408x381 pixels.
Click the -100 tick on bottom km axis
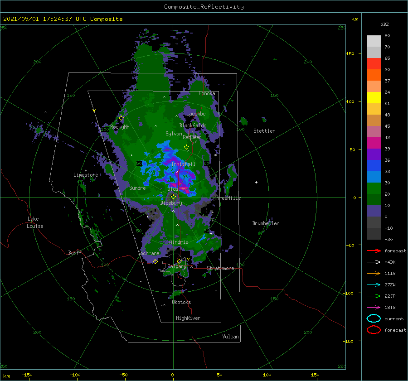click(75, 375)
